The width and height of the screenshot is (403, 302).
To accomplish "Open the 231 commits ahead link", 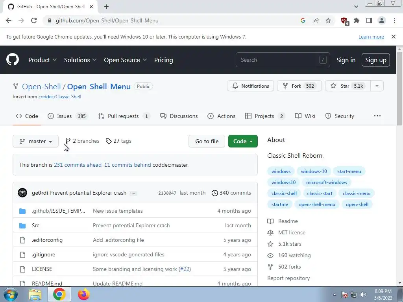I will tap(78, 165).
